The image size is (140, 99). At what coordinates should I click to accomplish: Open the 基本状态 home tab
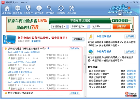[x=7, y=10]
